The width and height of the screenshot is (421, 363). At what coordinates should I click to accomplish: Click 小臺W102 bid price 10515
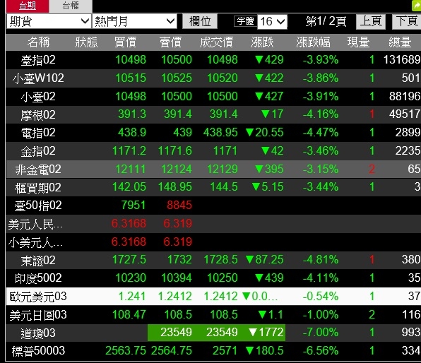coord(131,78)
